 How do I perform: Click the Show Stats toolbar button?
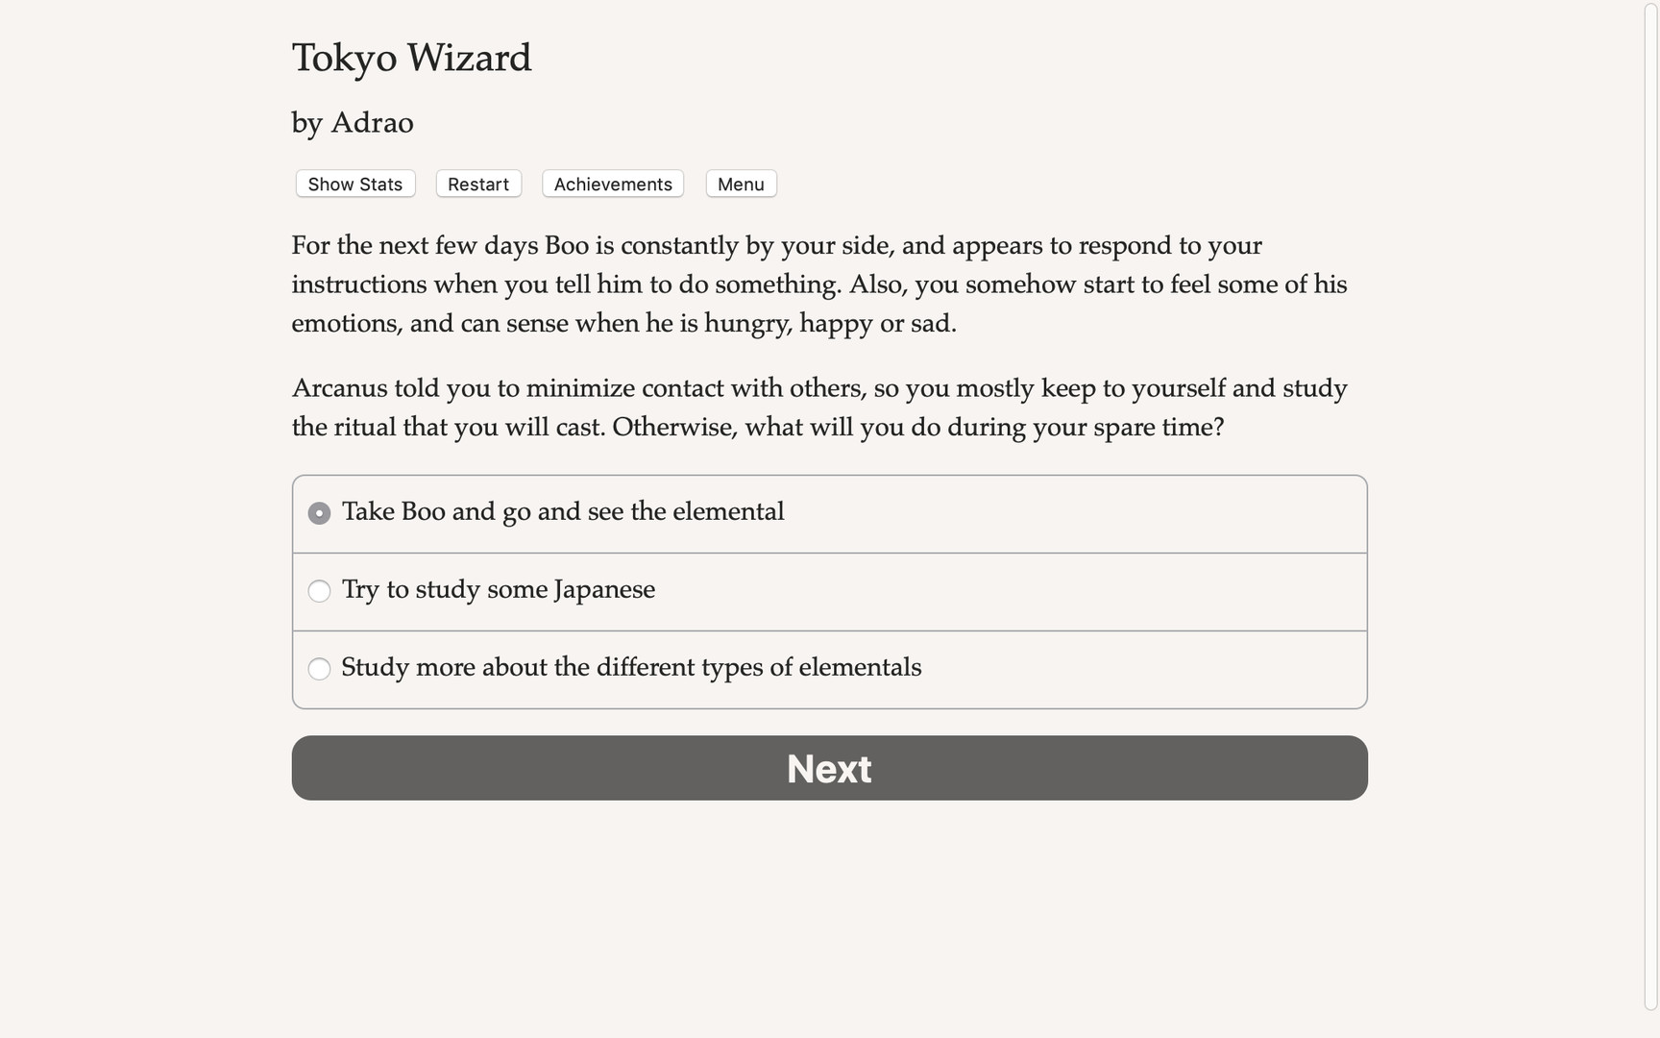(x=354, y=184)
